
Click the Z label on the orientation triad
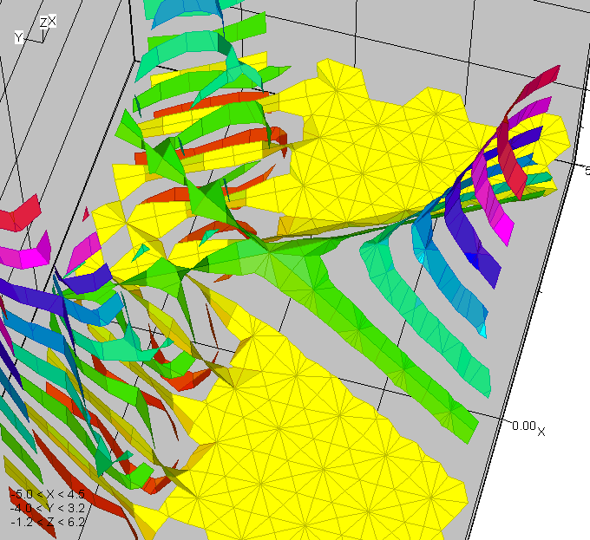click(43, 22)
